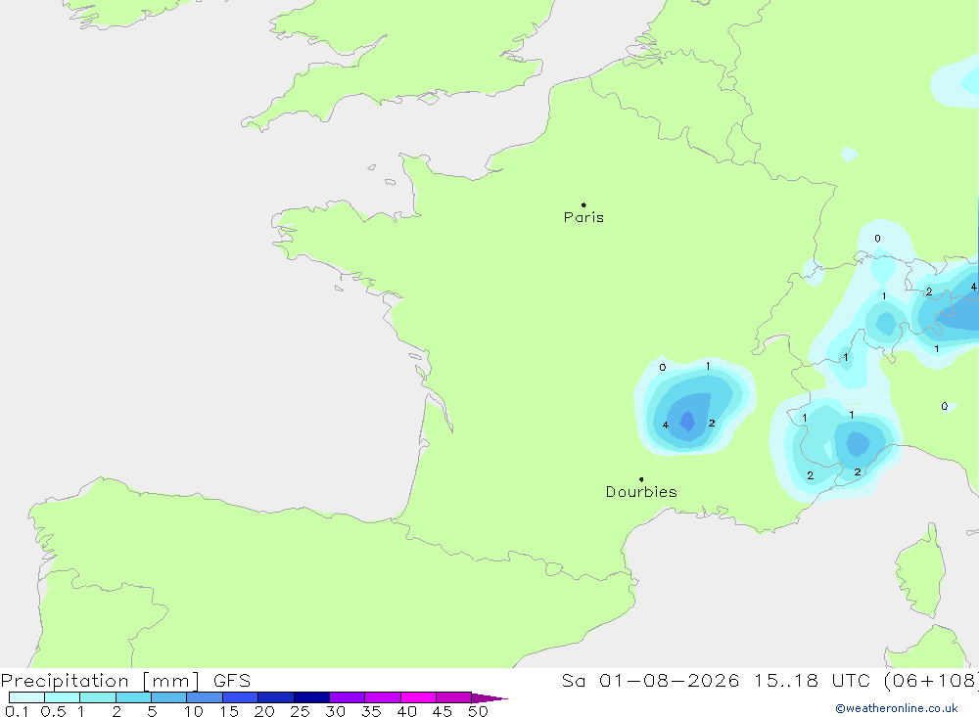Pick the 5–10 mm legend swatch

169,697
